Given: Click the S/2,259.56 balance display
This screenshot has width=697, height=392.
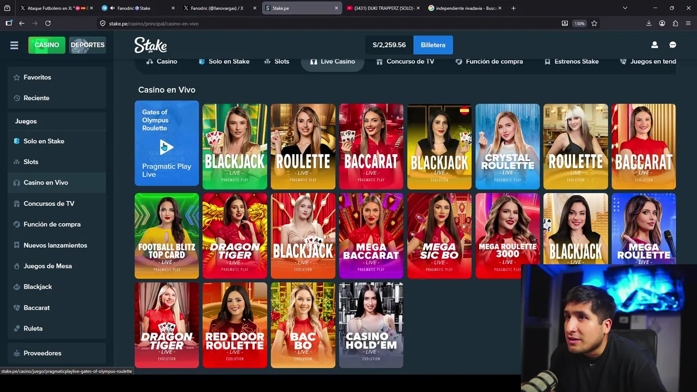Looking at the screenshot, I should point(389,45).
